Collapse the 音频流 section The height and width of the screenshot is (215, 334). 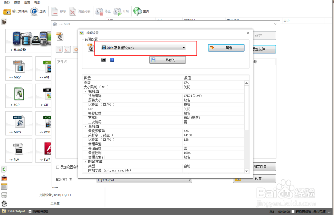(86, 127)
